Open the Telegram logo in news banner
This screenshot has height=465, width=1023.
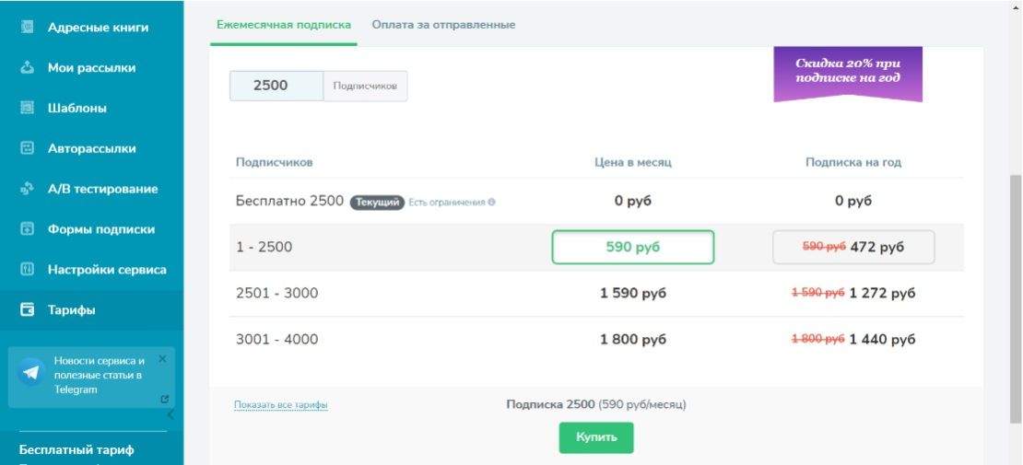point(31,372)
